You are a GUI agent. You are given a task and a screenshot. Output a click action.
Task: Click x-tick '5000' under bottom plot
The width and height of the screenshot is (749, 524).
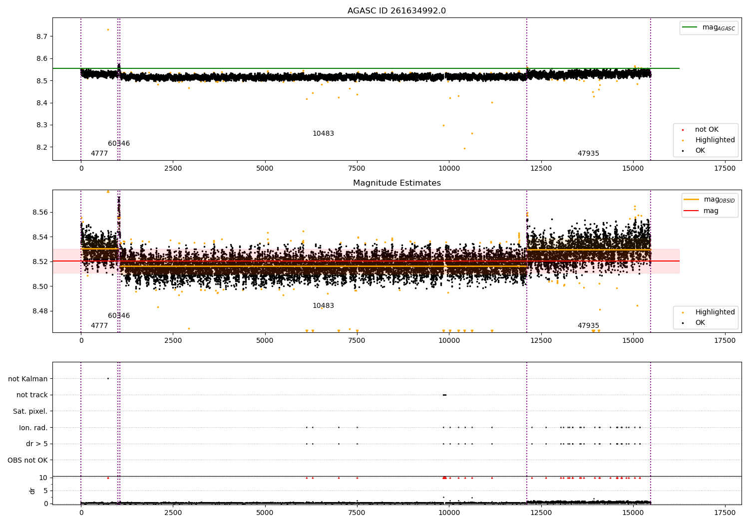(265, 513)
